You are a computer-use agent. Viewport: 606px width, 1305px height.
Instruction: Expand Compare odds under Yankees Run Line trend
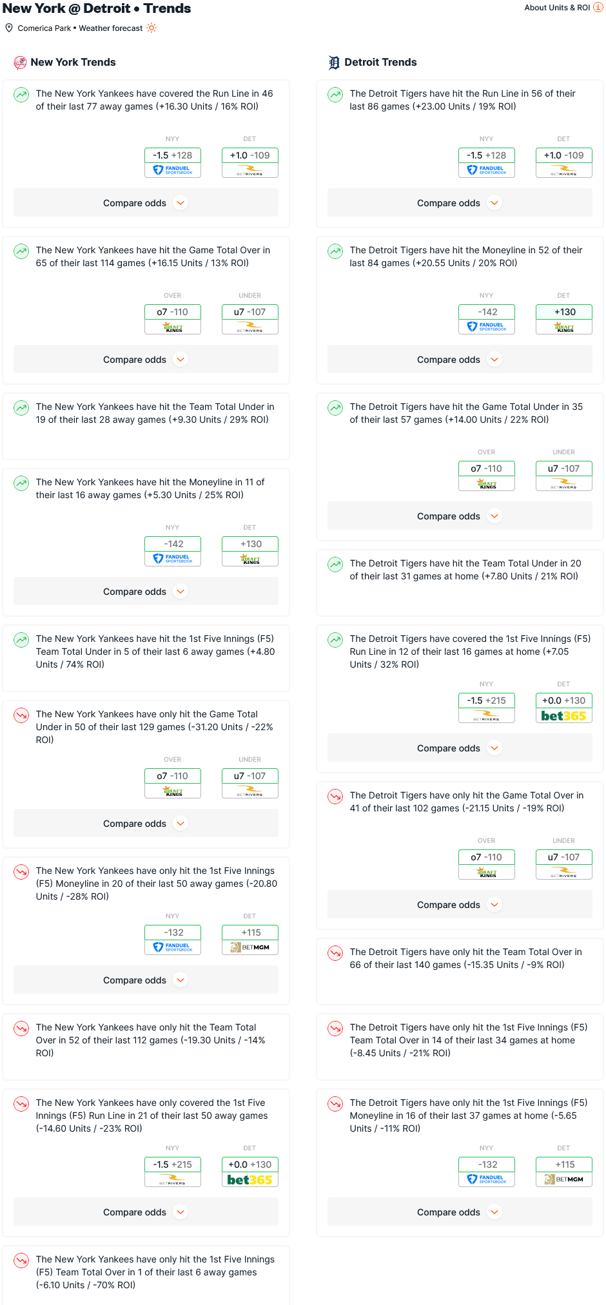(146, 203)
